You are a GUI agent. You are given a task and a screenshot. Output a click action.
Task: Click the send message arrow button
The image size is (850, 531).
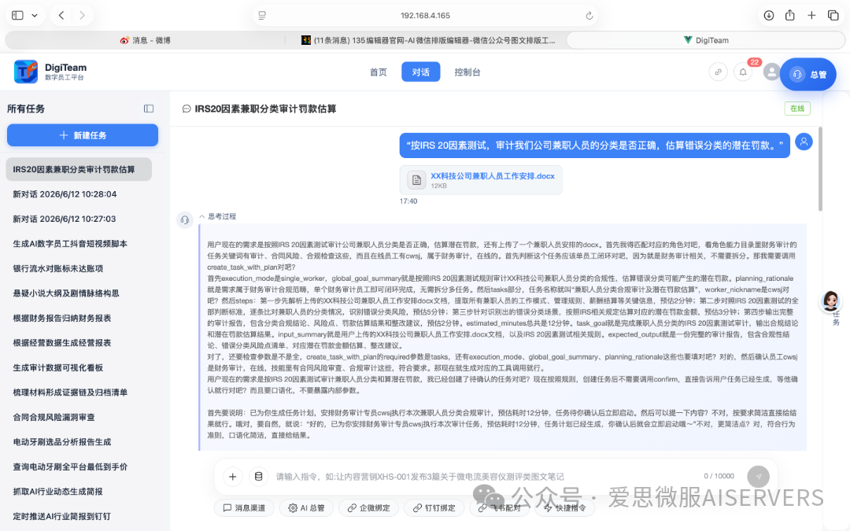tap(758, 476)
